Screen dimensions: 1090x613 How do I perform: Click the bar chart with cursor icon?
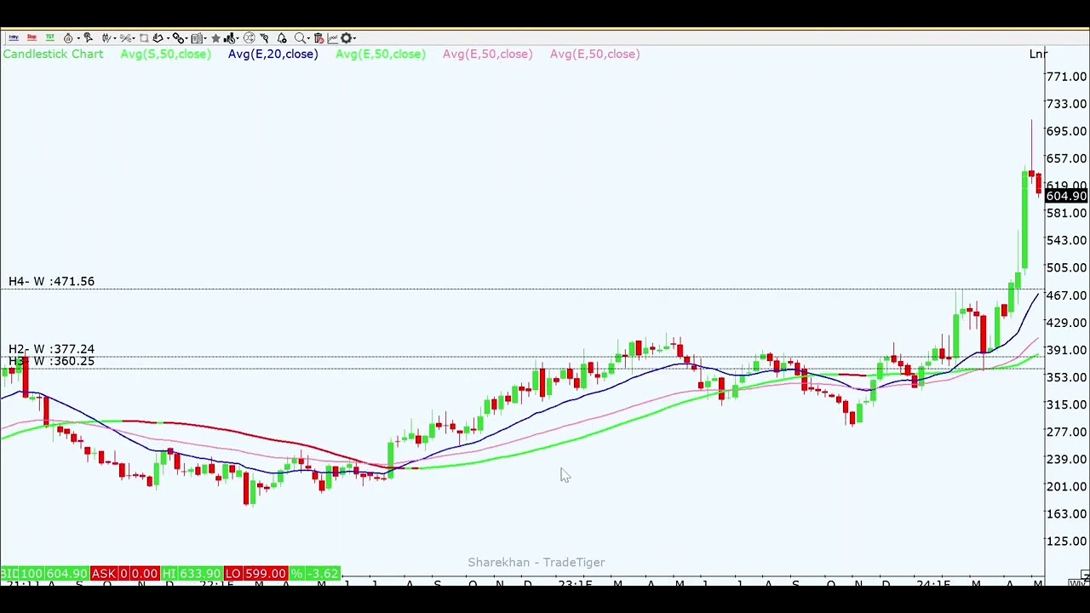pyautogui.click(x=229, y=37)
